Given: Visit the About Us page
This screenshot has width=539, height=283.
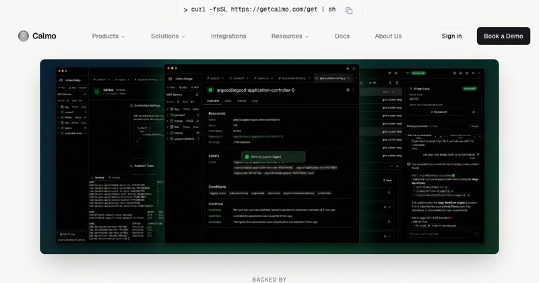Looking at the screenshot, I should 388,36.
